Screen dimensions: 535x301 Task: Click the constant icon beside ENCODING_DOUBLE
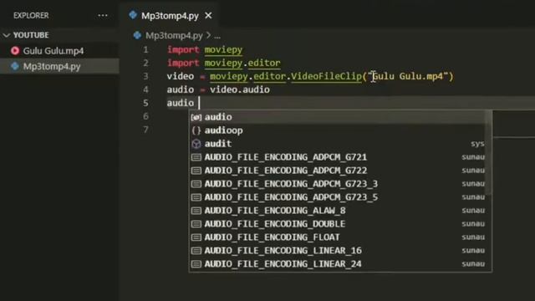coord(196,224)
